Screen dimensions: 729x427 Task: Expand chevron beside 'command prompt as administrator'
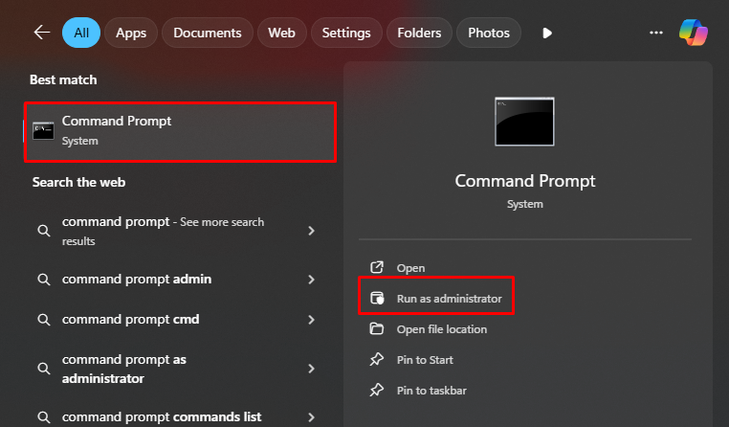coord(312,369)
